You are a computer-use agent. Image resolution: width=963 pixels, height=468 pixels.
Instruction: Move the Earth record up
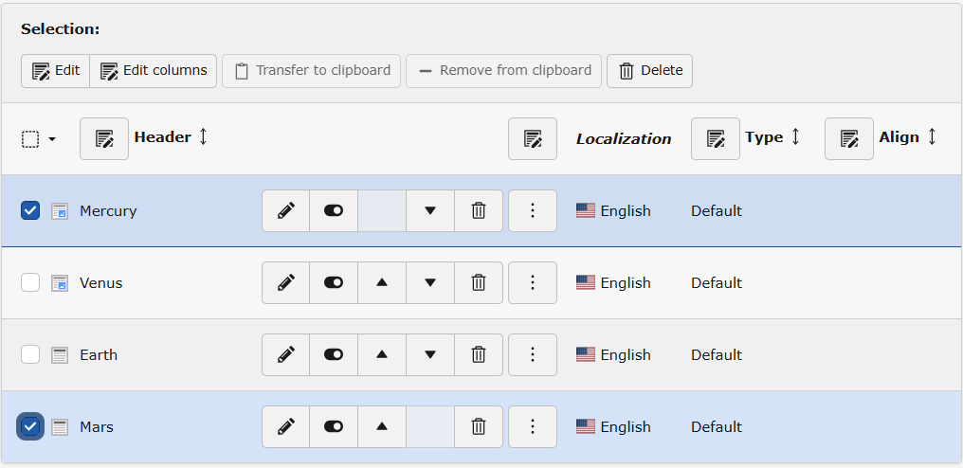382,354
